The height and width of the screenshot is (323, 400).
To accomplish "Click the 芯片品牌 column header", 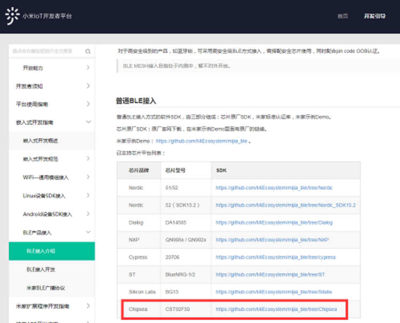I will click(x=139, y=171).
